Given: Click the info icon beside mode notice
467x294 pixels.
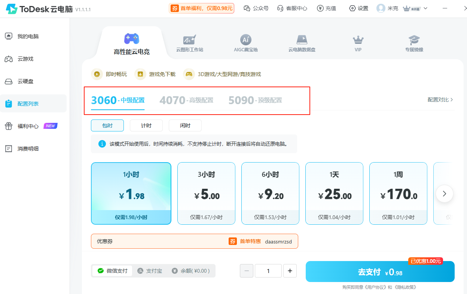Looking at the screenshot, I should pyautogui.click(x=102, y=144).
